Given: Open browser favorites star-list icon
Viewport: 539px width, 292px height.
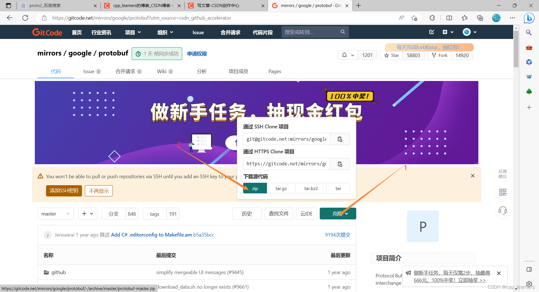Looking at the screenshot, I should [x=465, y=18].
